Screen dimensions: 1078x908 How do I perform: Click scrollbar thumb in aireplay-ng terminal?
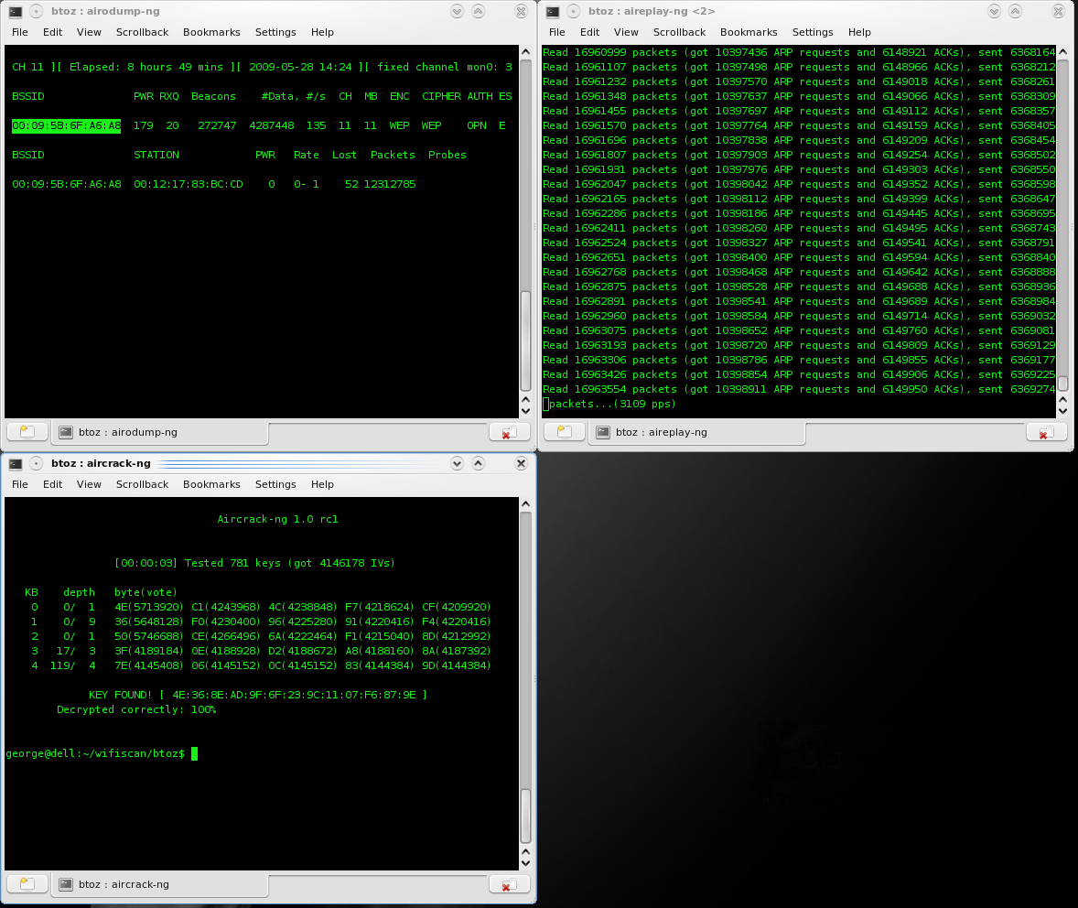click(x=1062, y=384)
